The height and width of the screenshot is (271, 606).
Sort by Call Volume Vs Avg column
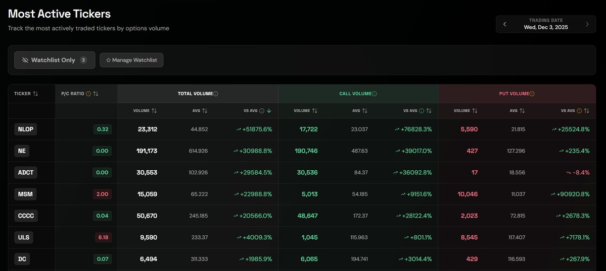429,110
